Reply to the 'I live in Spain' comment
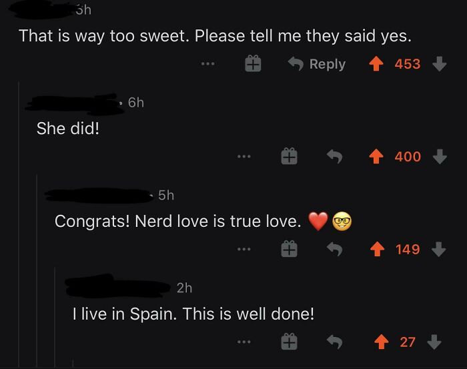The height and width of the screenshot is (369, 467). [334, 342]
